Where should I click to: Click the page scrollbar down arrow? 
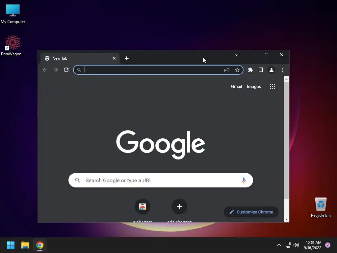coord(286,219)
